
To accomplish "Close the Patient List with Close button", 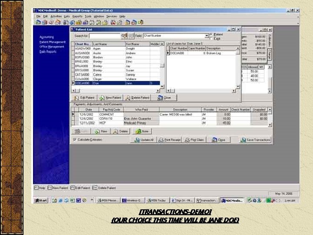I will (164, 98).
